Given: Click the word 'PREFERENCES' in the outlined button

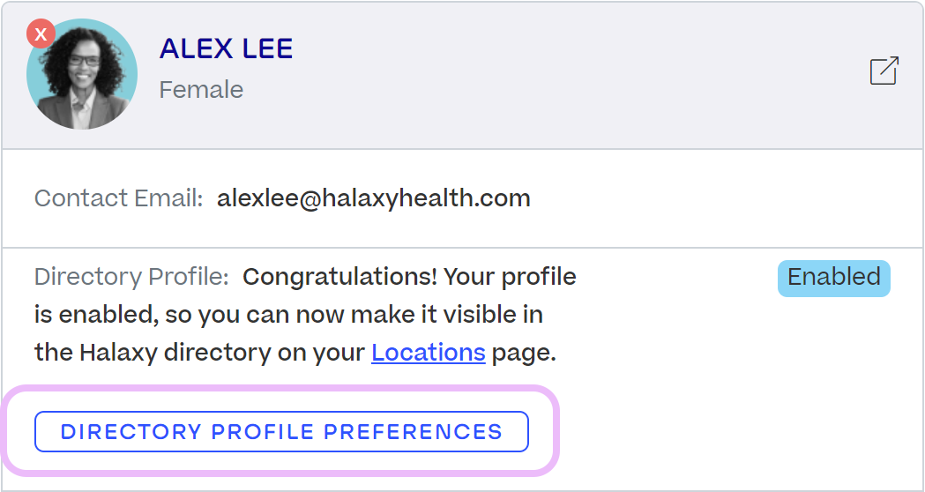Looking at the screenshot, I should [x=414, y=432].
